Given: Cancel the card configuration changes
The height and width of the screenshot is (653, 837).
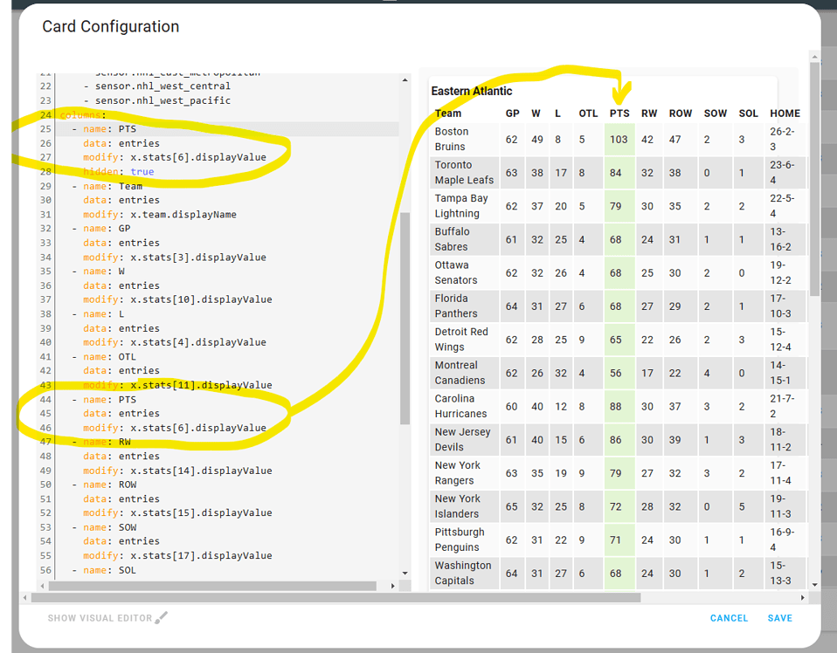Looking at the screenshot, I should [729, 617].
